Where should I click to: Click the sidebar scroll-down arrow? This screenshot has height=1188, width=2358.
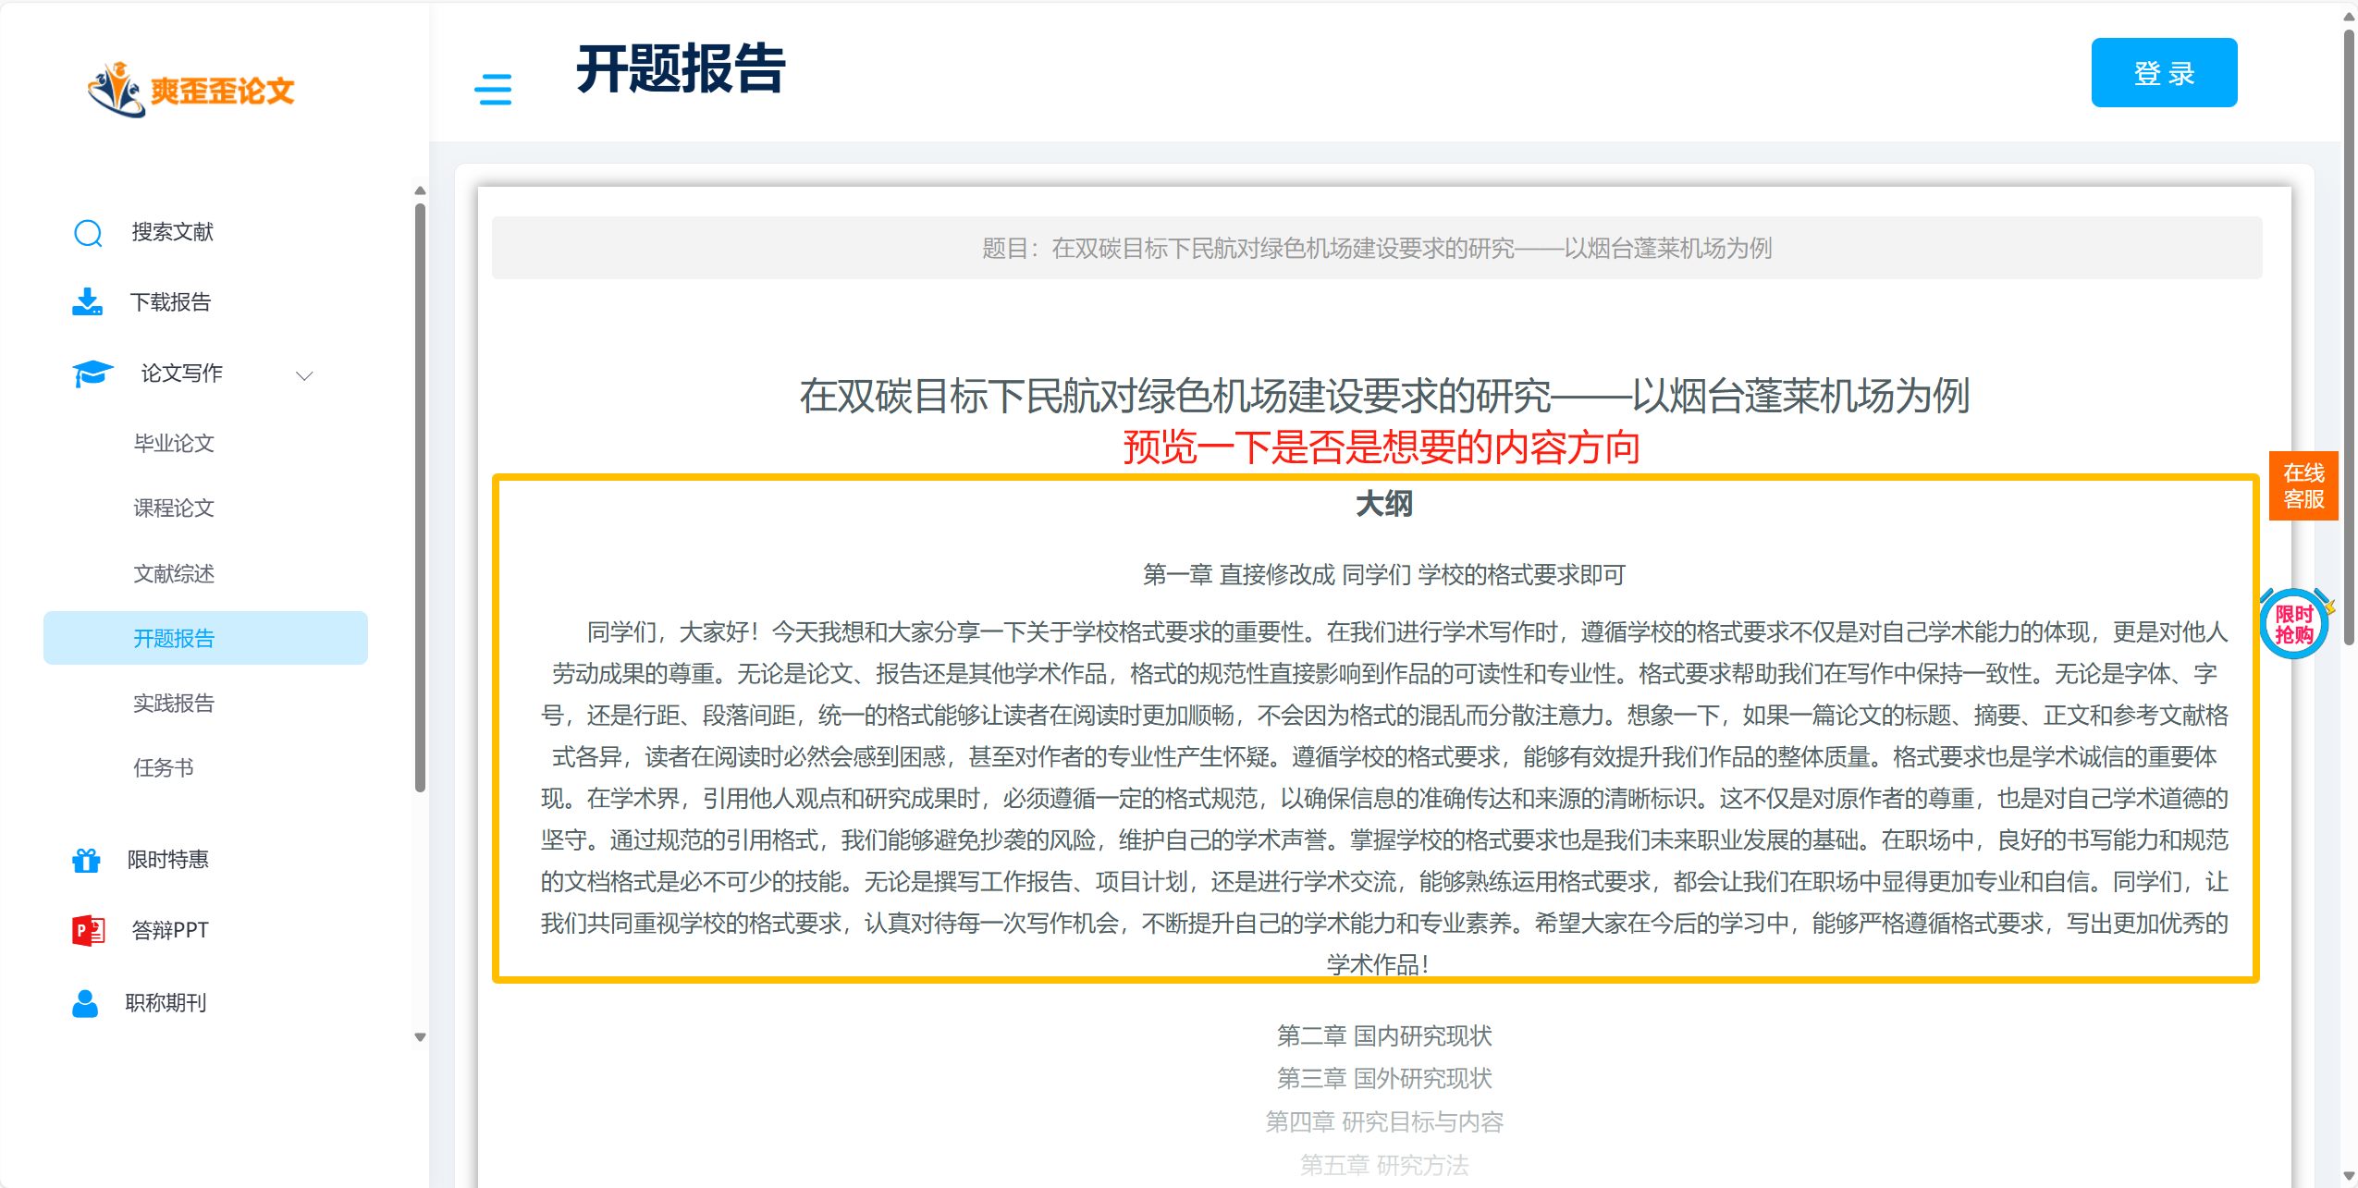(420, 1037)
